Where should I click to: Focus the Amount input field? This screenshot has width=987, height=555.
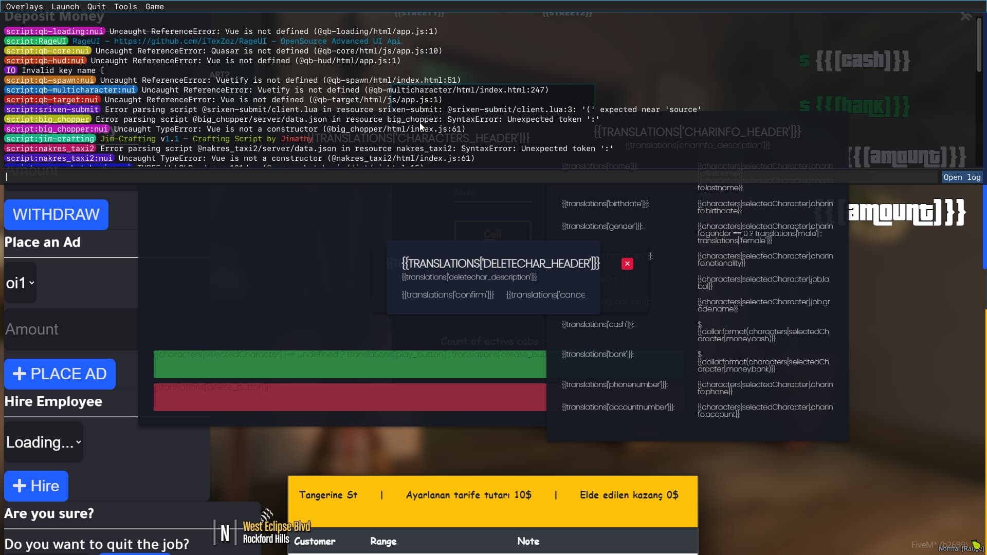(x=71, y=329)
